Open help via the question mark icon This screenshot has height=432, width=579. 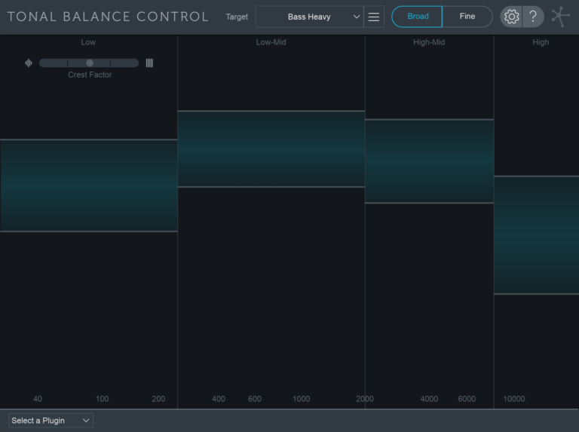(533, 17)
